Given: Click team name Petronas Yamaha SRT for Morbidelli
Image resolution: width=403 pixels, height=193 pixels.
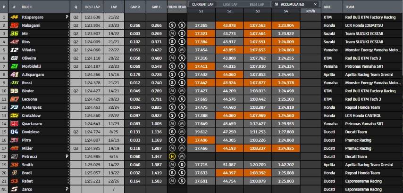Looking at the screenshot, I should coord(364,66).
